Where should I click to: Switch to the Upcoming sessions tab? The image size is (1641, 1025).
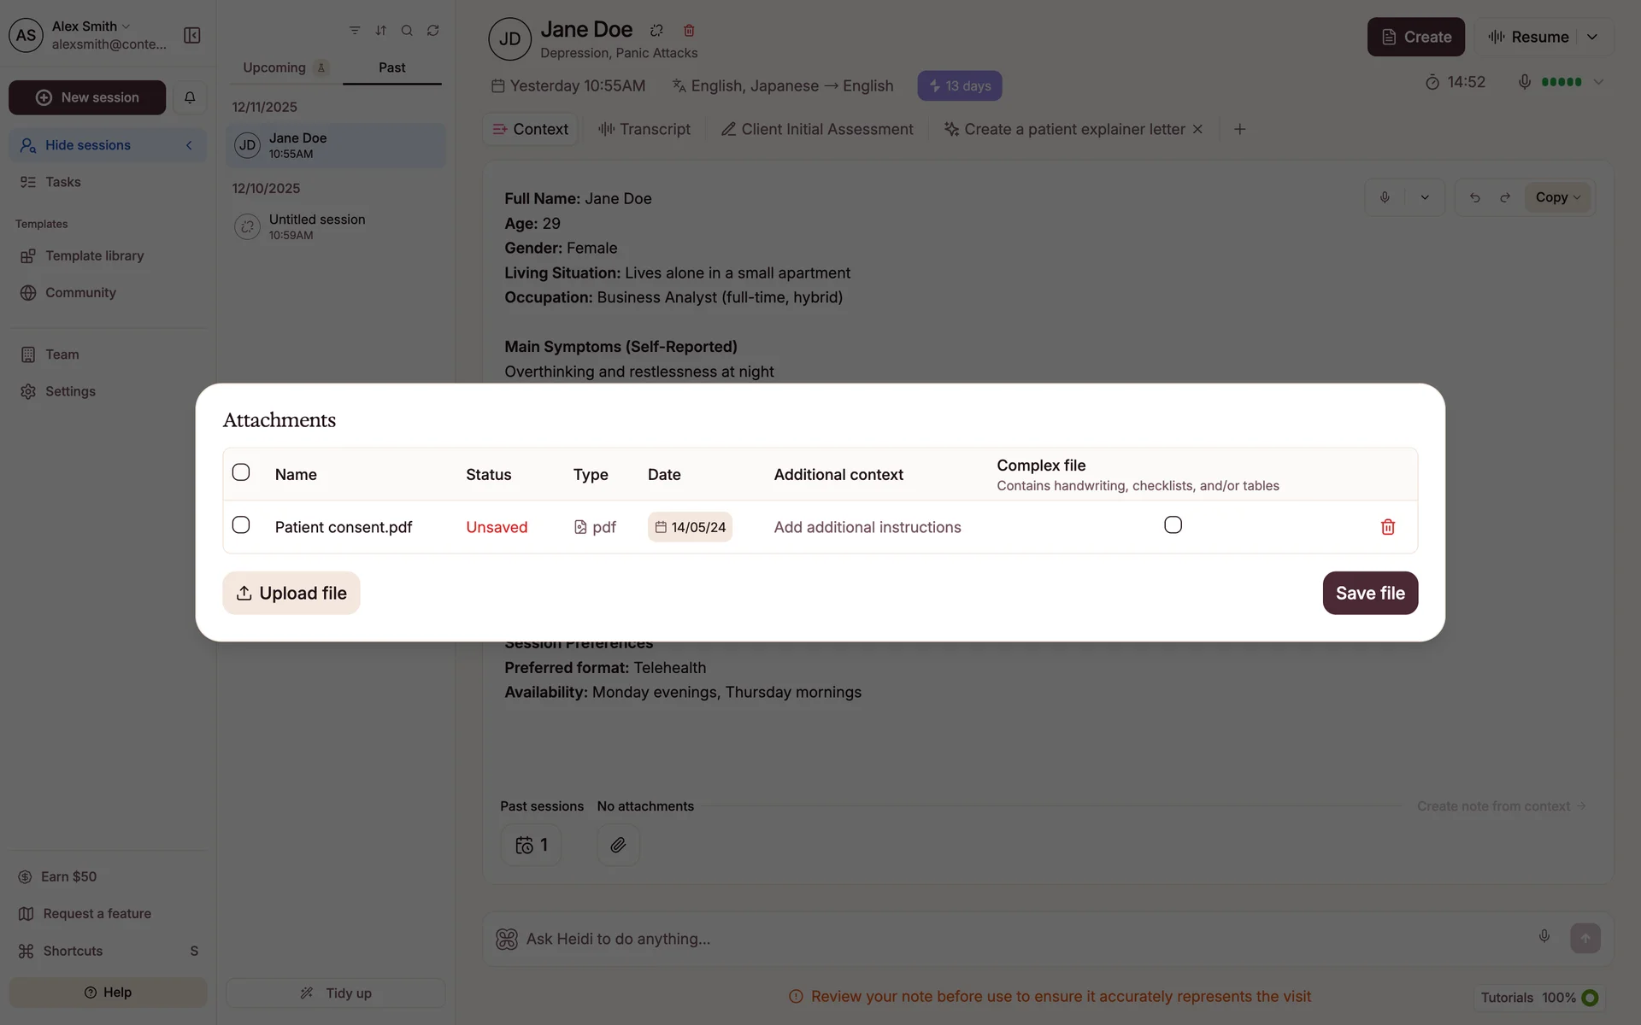[274, 67]
